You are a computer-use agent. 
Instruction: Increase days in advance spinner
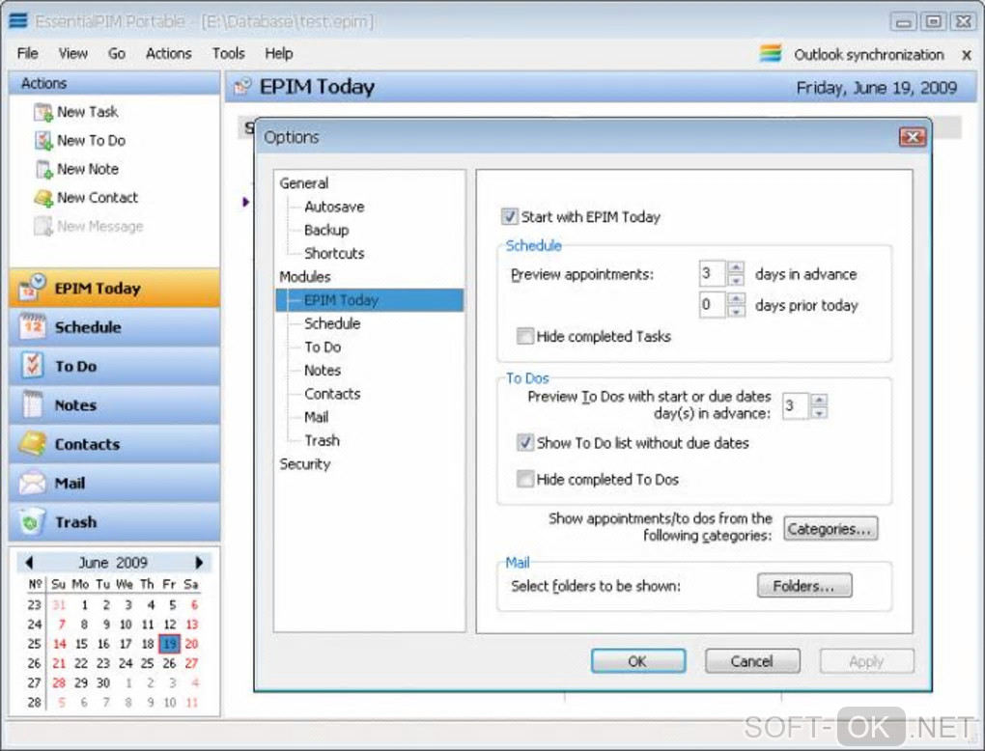tap(736, 267)
